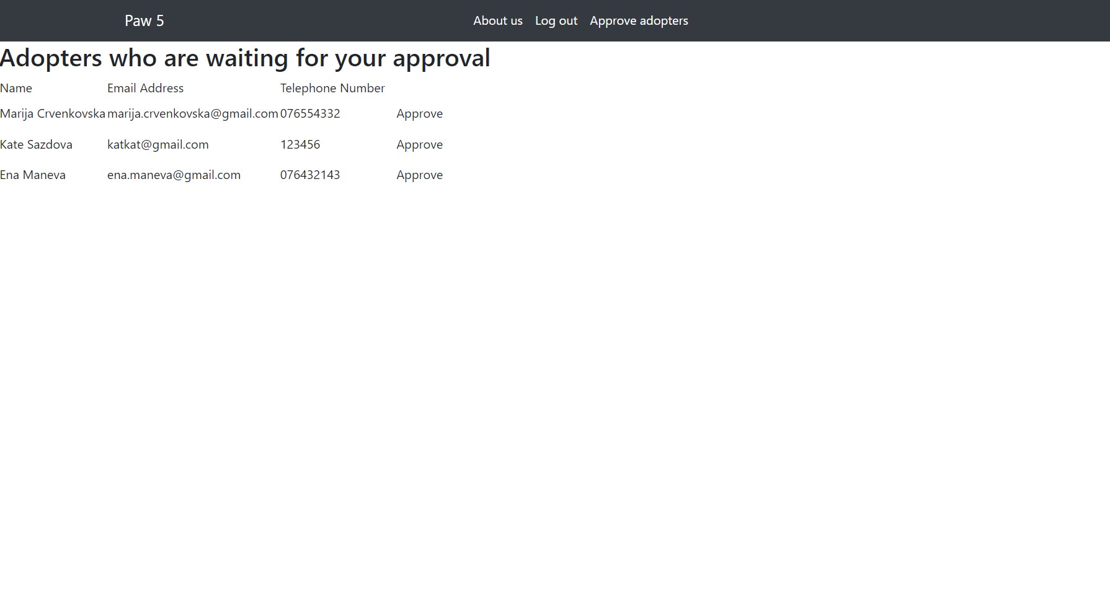Open Approve adopters in navbar
The image size is (1110, 612).
[x=639, y=20]
